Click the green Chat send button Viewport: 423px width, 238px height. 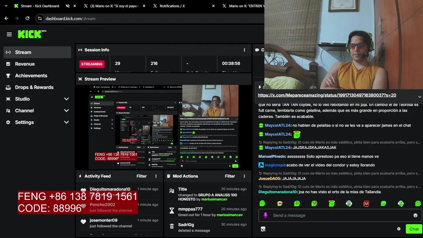pos(414,229)
